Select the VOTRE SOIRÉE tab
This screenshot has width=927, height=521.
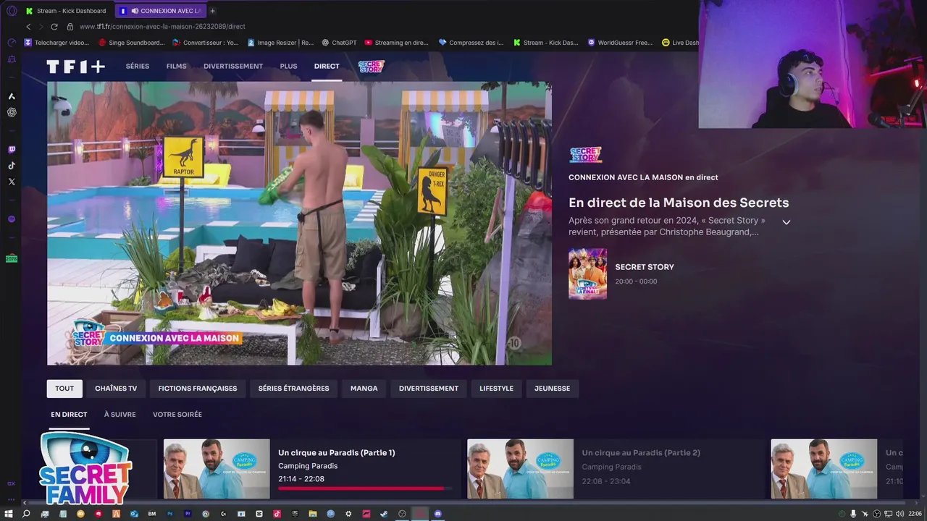pyautogui.click(x=177, y=415)
